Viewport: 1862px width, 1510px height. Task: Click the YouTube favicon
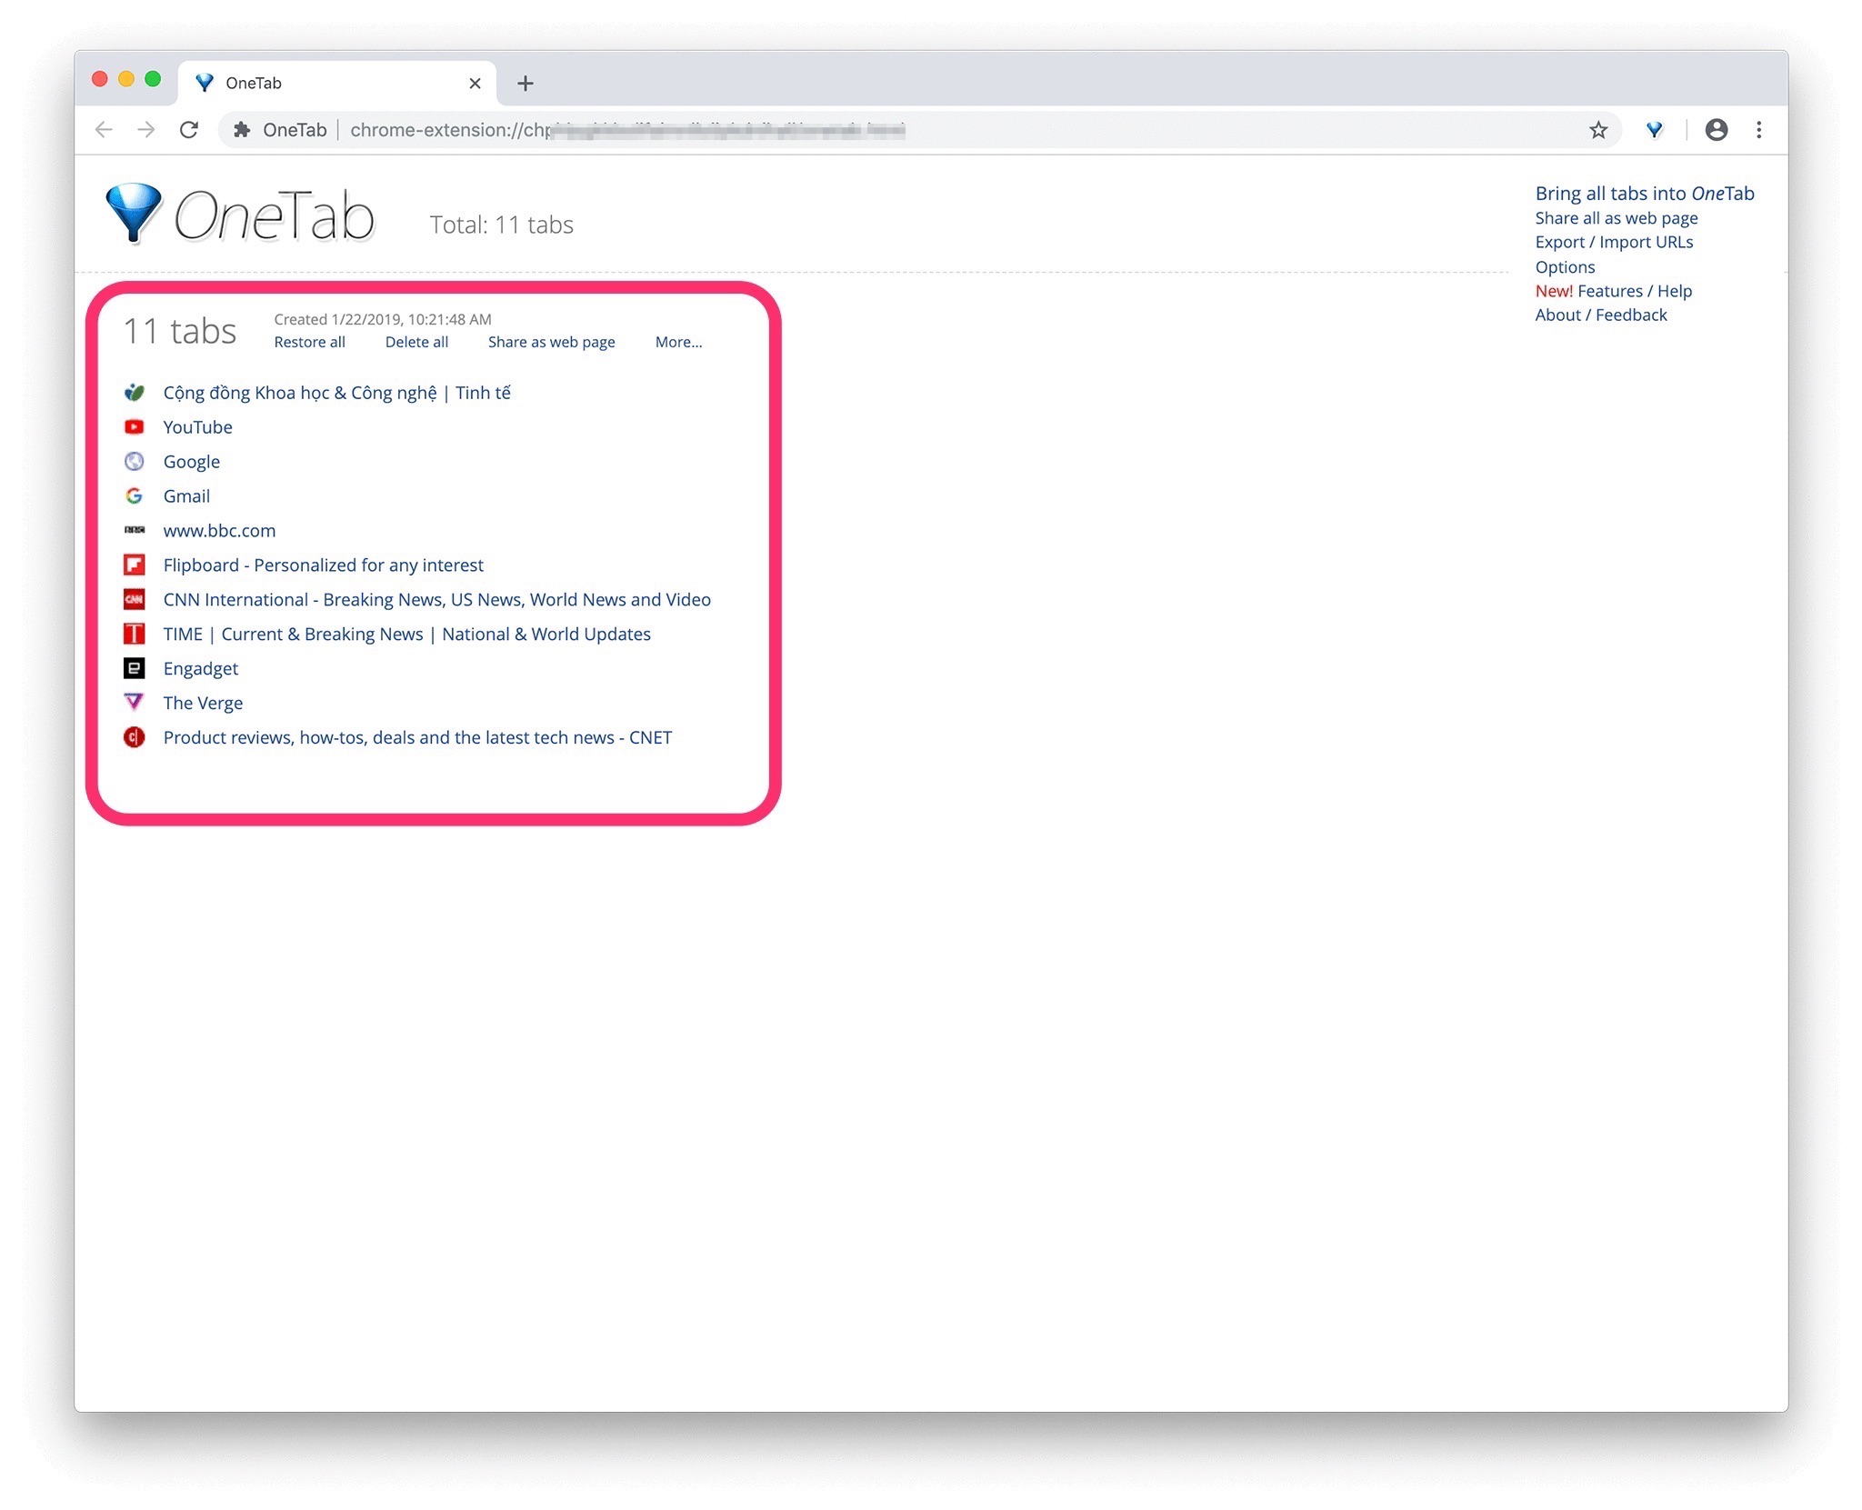coord(135,427)
